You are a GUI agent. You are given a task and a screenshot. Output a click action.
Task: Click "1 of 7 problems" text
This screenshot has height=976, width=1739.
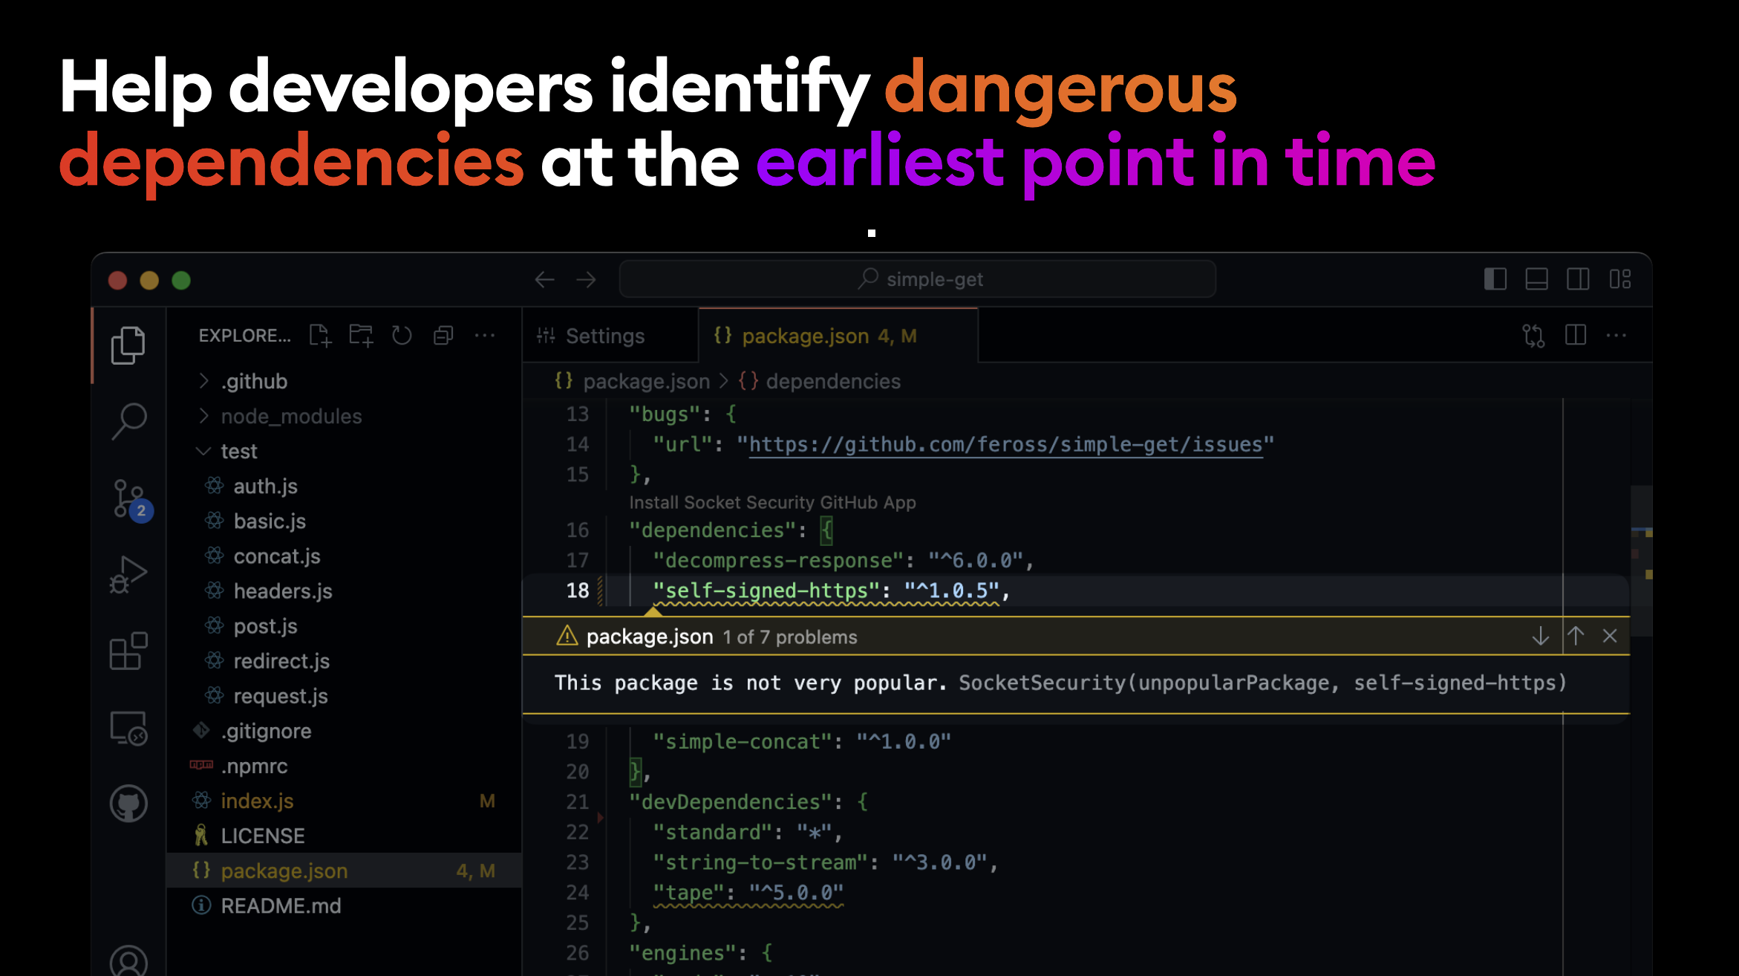790,637
